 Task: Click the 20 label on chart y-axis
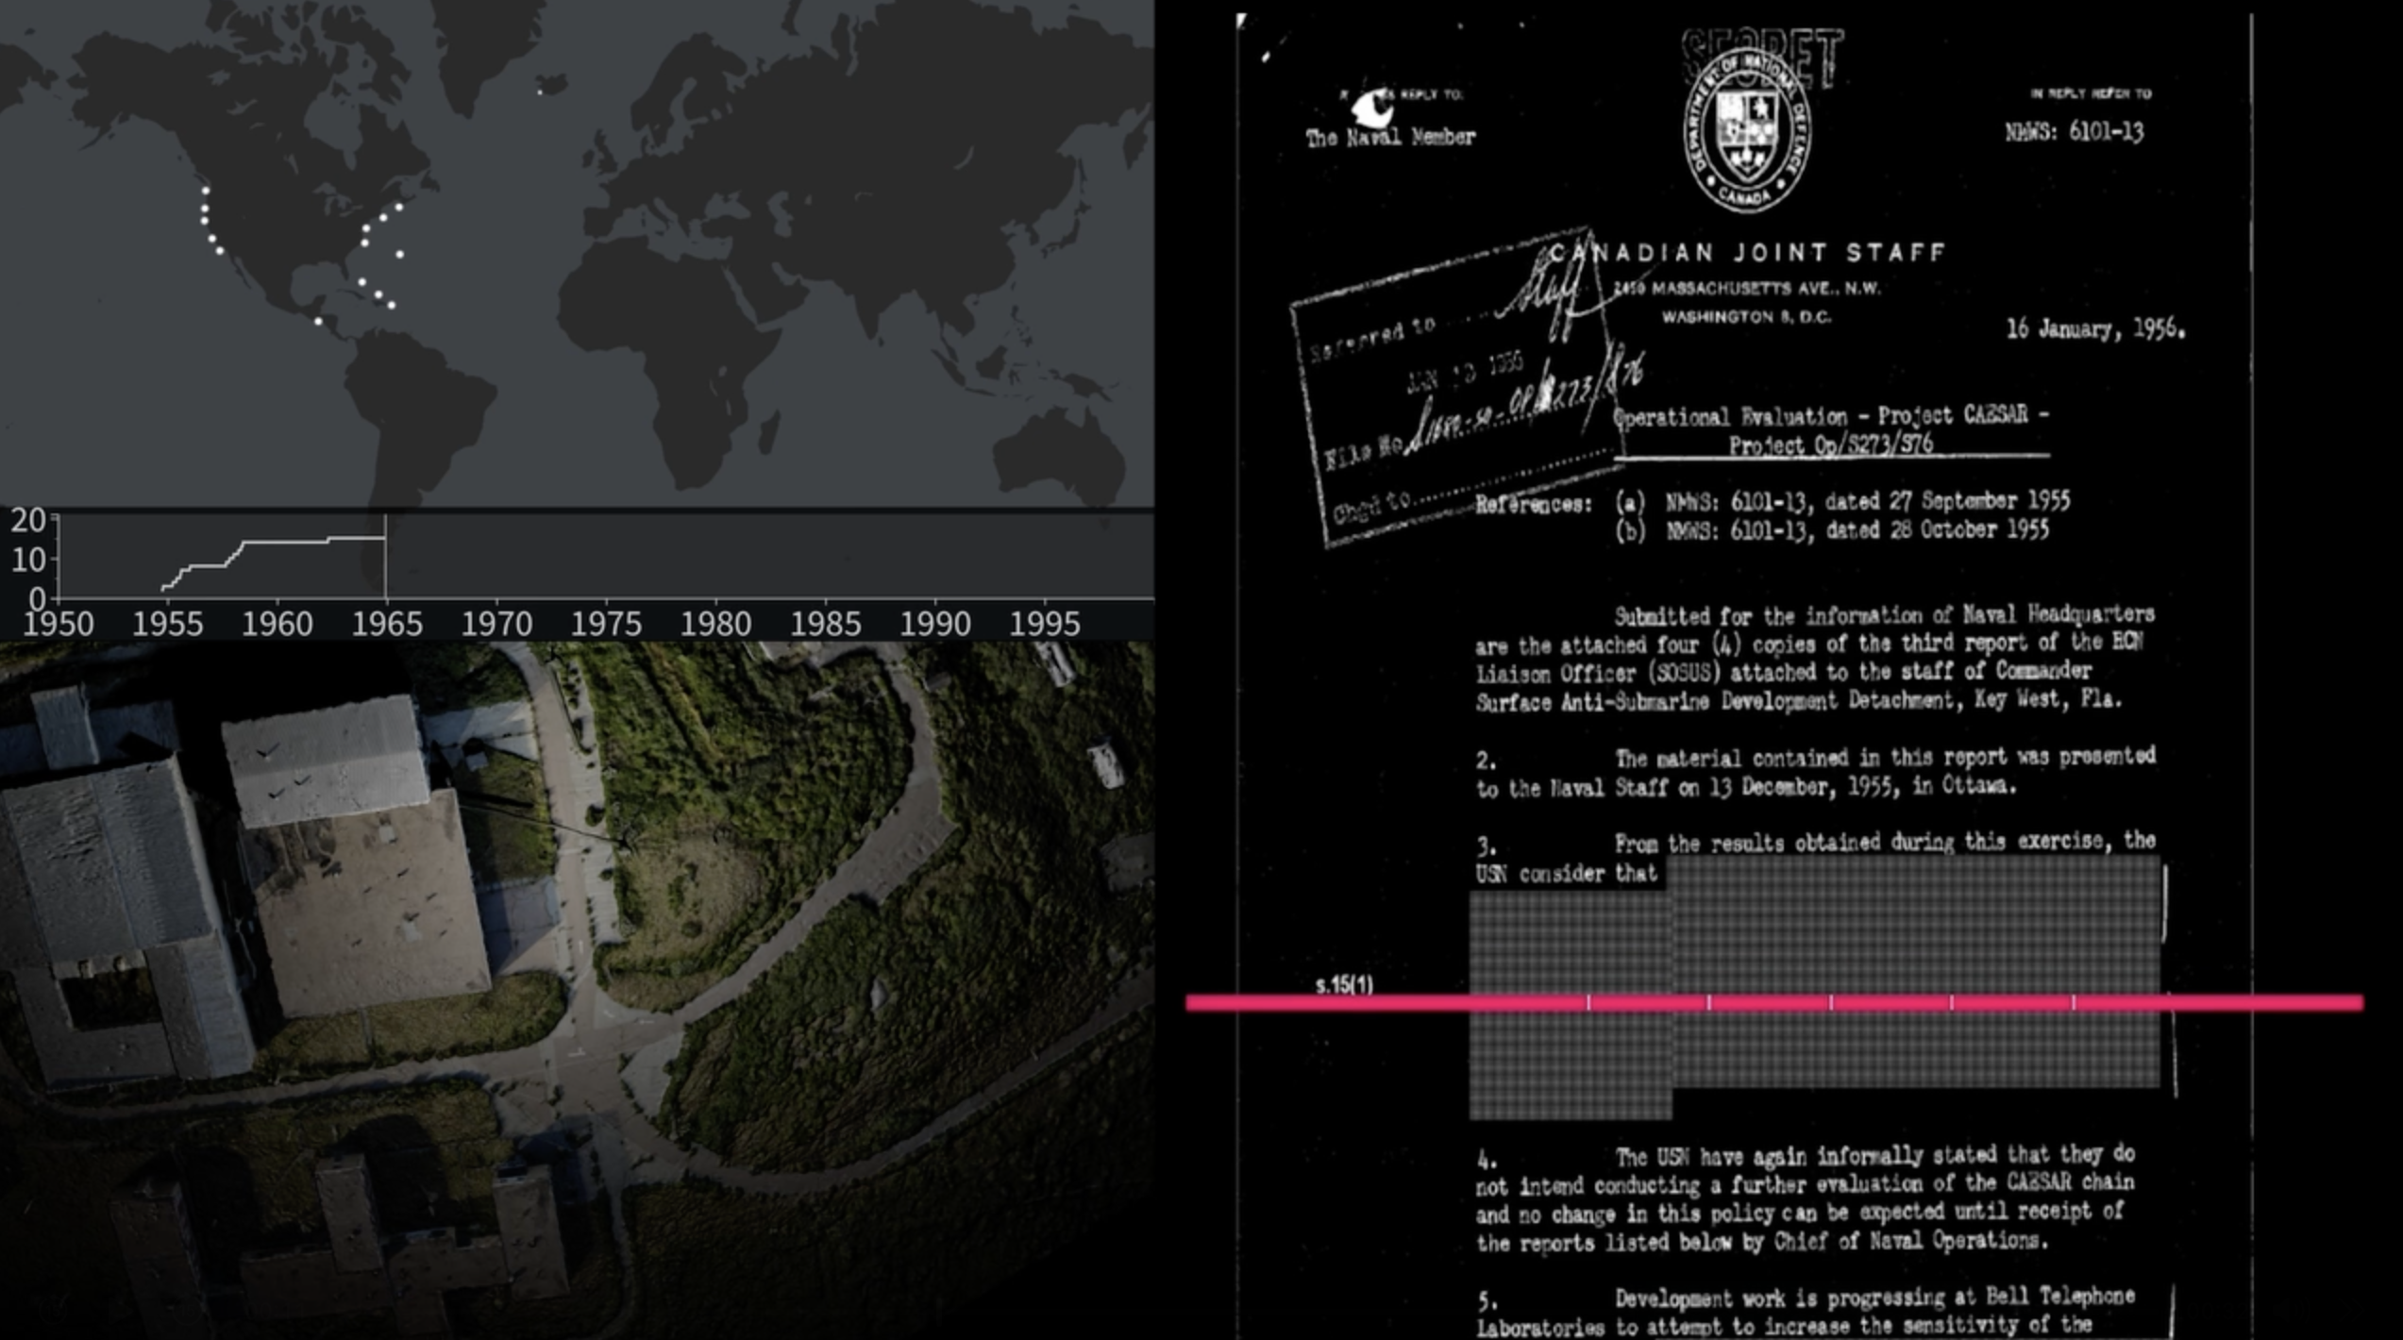(x=28, y=520)
